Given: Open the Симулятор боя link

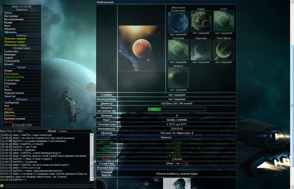Looking at the screenshot, I should pyautogui.click(x=14, y=77).
